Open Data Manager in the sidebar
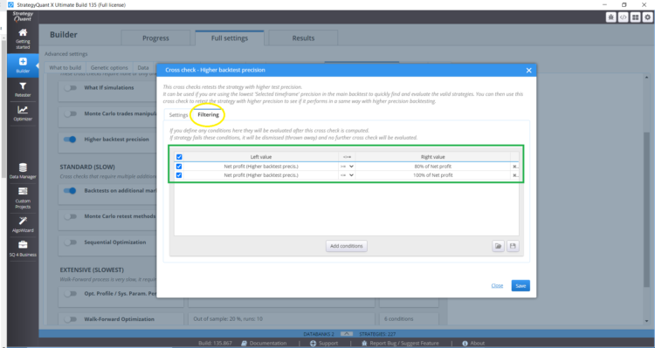655x348 pixels. pyautogui.click(x=23, y=171)
